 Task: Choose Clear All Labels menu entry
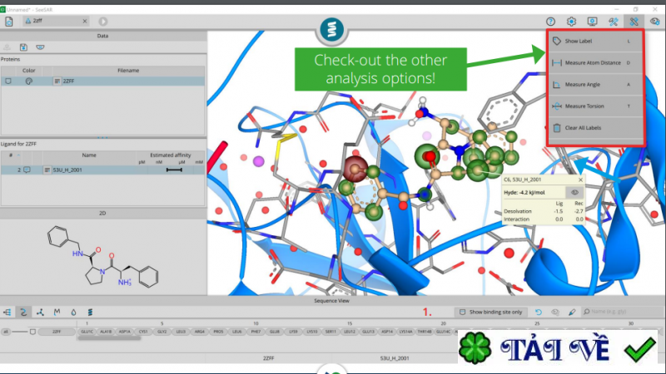(595, 128)
